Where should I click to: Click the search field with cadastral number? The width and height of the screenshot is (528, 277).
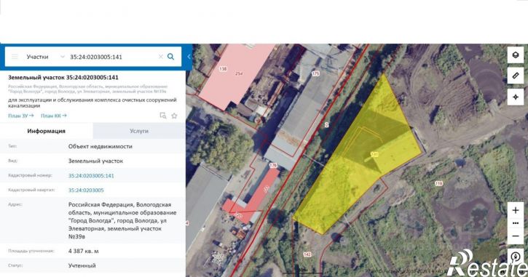(112, 57)
